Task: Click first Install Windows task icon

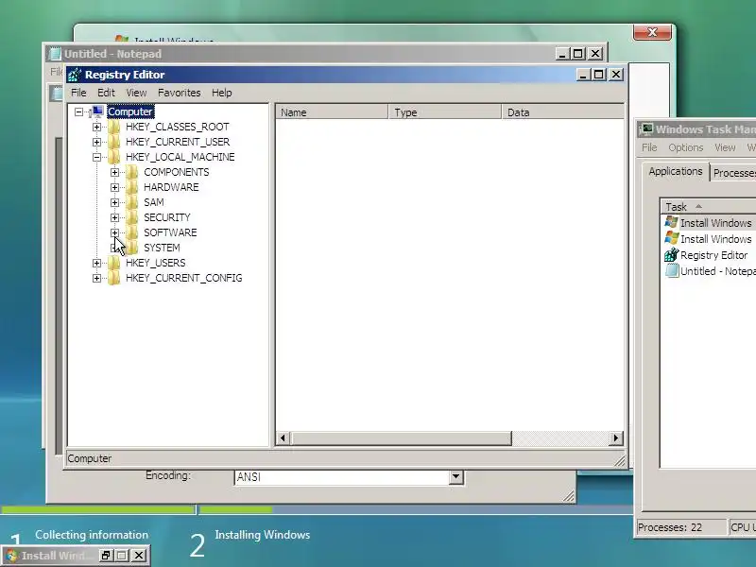Action: (671, 222)
